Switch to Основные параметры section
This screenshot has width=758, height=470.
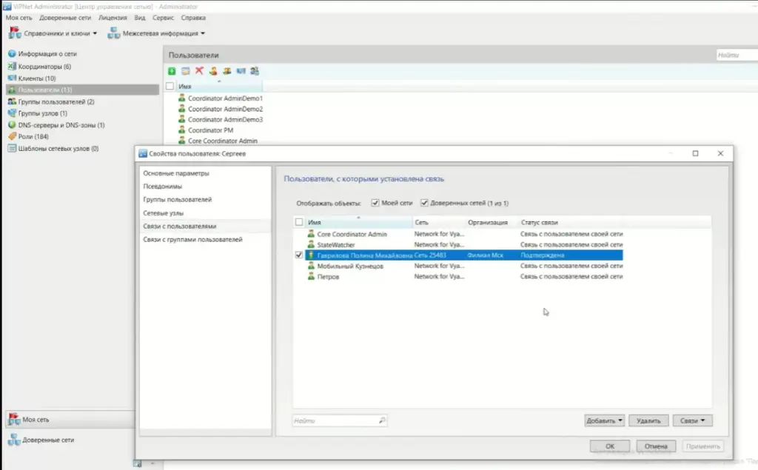tap(176, 173)
